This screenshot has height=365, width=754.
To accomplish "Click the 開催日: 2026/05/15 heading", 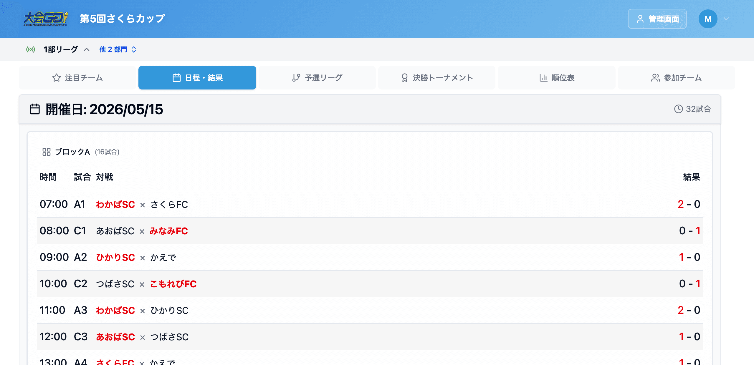I will coord(104,109).
